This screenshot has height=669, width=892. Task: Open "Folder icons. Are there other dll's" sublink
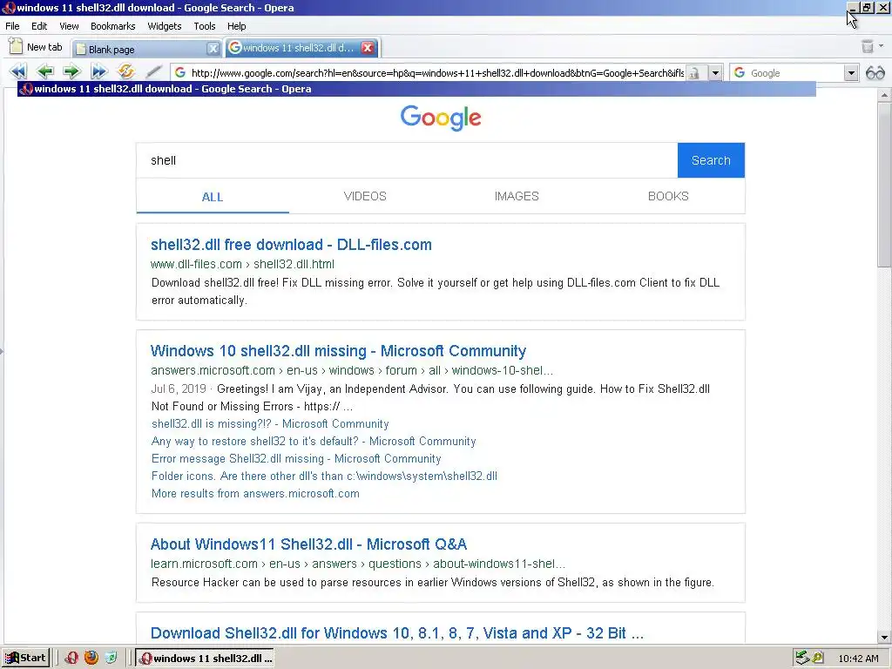(x=324, y=476)
